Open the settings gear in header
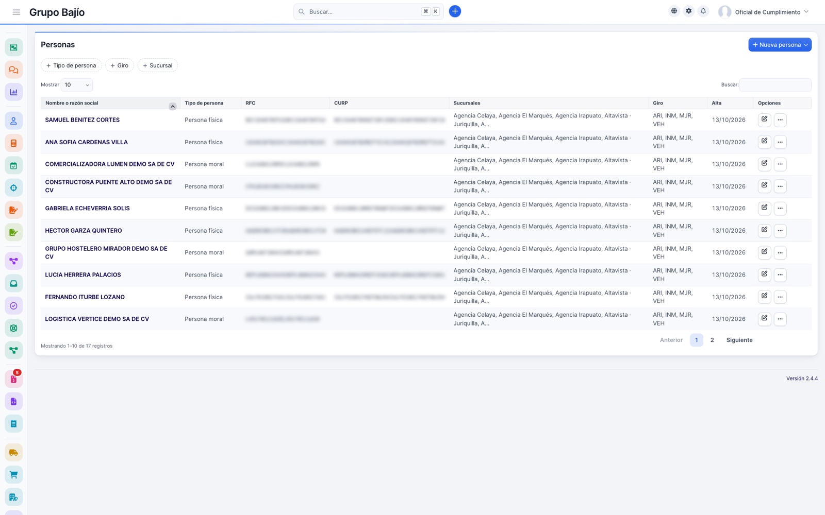This screenshot has height=515, width=825. pos(689,11)
